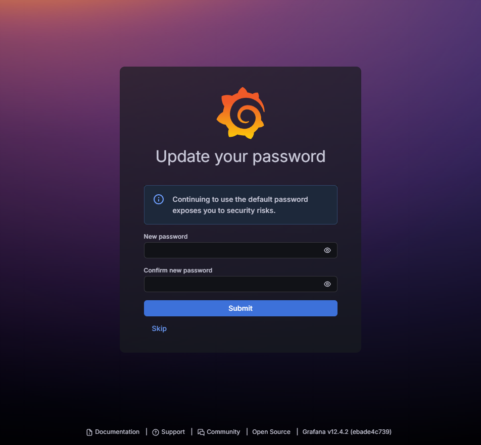Click the blue Submit button
481x445 pixels.
pos(240,308)
